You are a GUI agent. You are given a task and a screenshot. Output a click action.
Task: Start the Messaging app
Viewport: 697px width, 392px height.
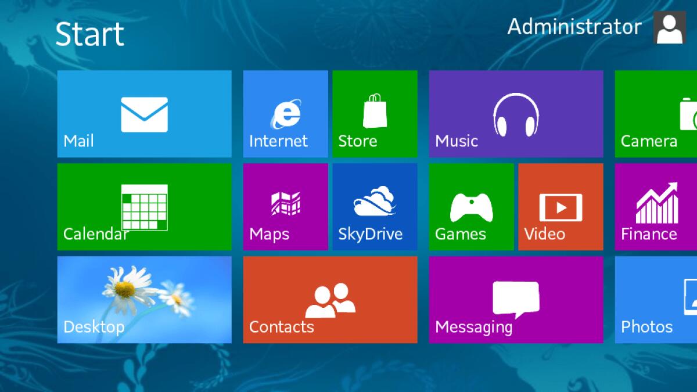[x=516, y=300]
